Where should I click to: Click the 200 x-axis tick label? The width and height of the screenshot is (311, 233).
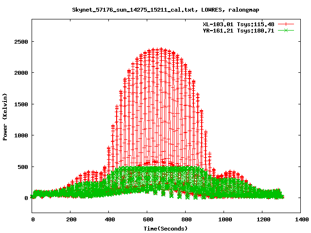(71, 219)
